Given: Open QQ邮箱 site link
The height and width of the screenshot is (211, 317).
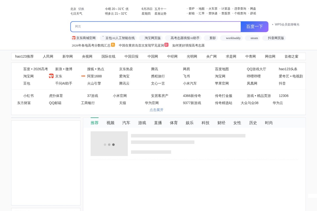Looking at the screenshot, I should pyautogui.click(x=55, y=103).
